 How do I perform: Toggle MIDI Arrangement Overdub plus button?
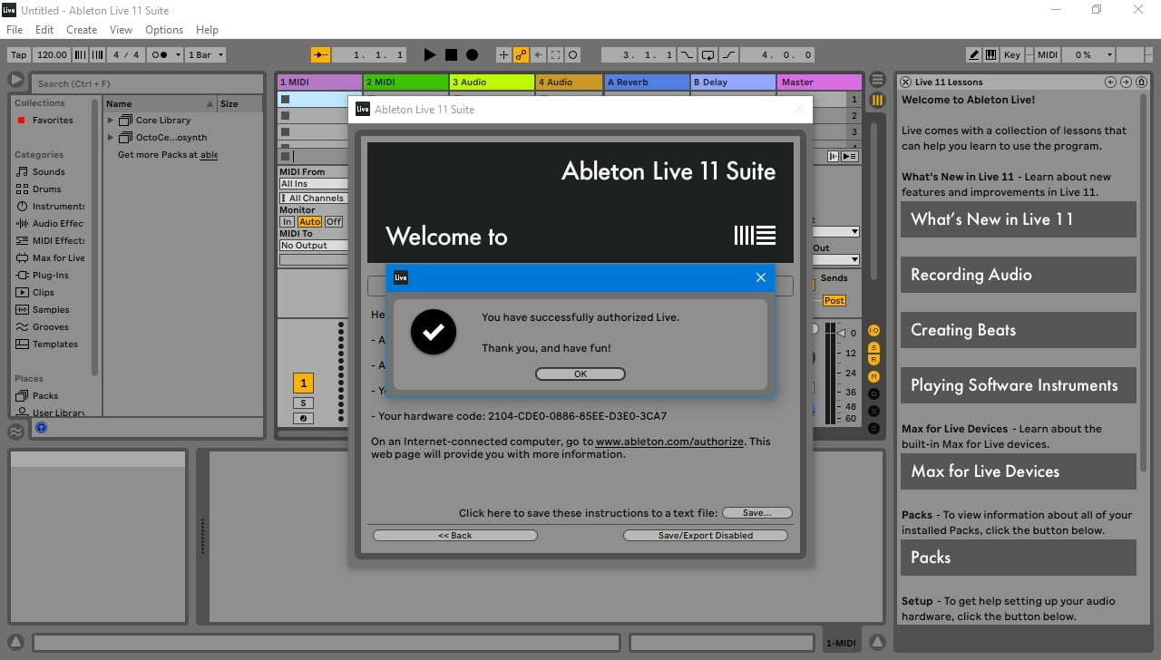pos(504,54)
